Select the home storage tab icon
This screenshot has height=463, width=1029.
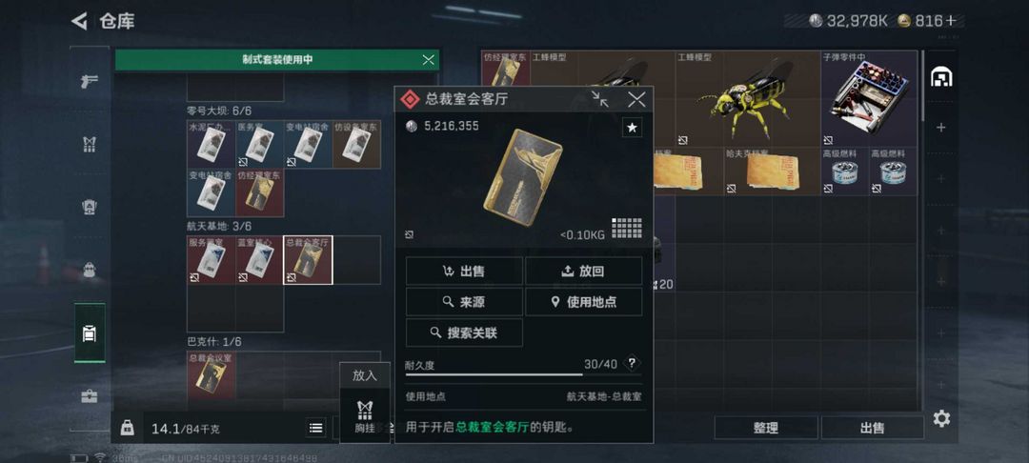(941, 78)
